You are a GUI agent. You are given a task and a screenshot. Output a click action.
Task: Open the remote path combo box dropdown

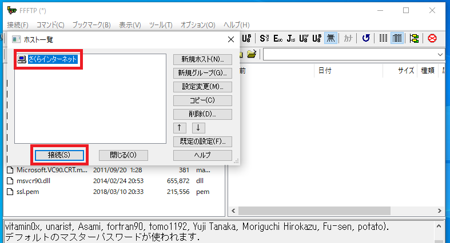pyautogui.click(x=440, y=54)
